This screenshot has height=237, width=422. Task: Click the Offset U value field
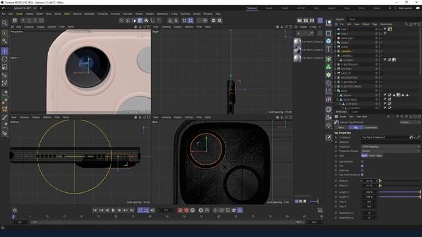tap(369, 181)
